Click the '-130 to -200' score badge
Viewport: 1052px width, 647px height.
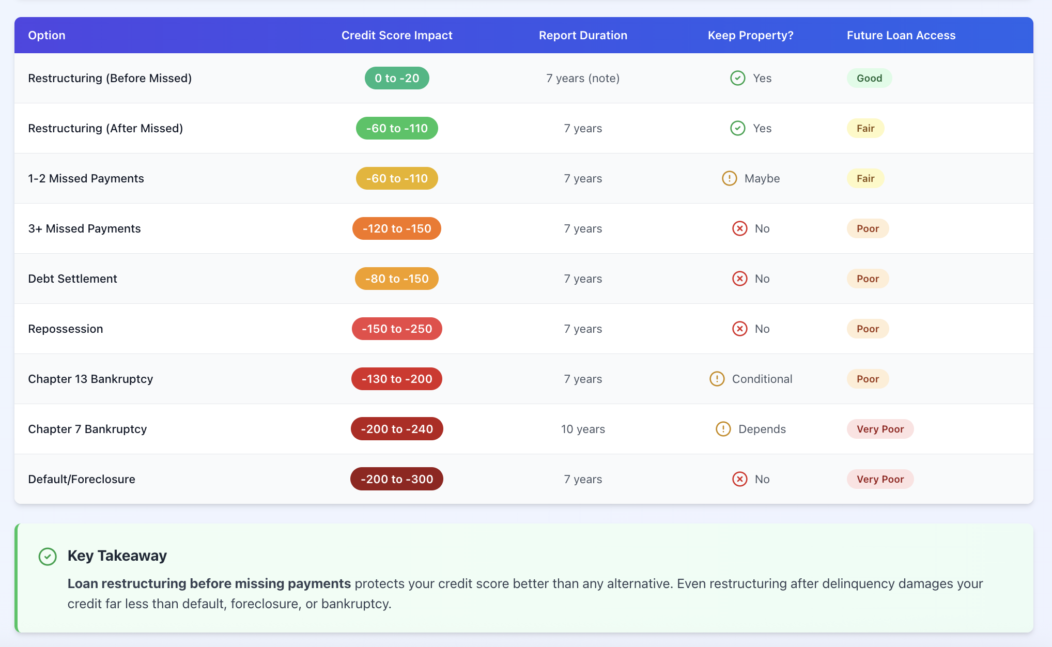[397, 379]
